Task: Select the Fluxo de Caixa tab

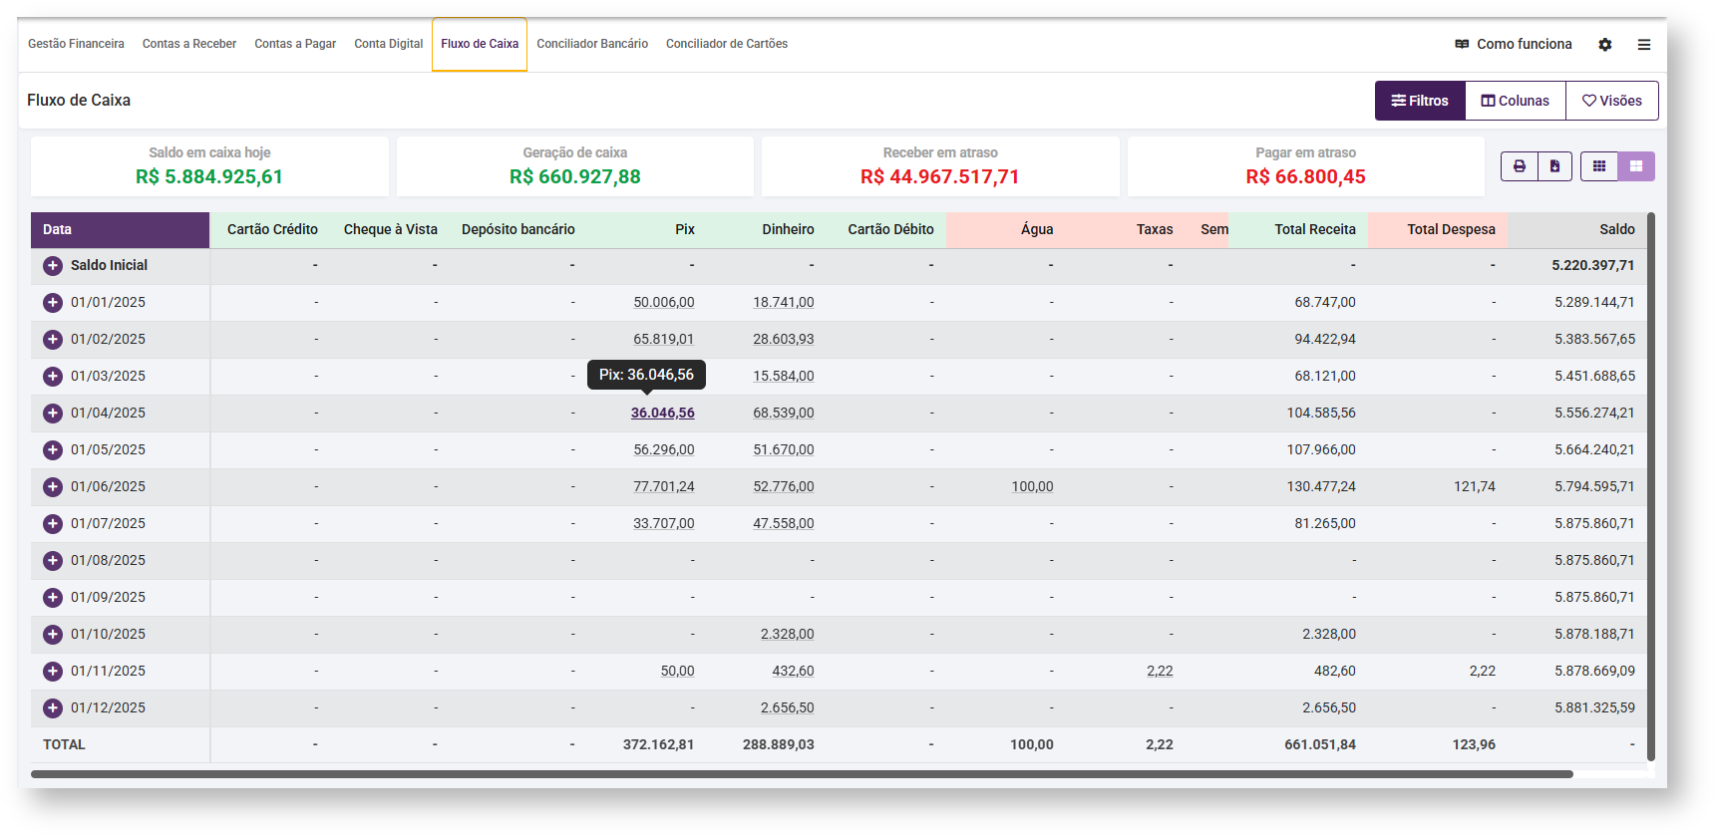Action: tap(480, 44)
